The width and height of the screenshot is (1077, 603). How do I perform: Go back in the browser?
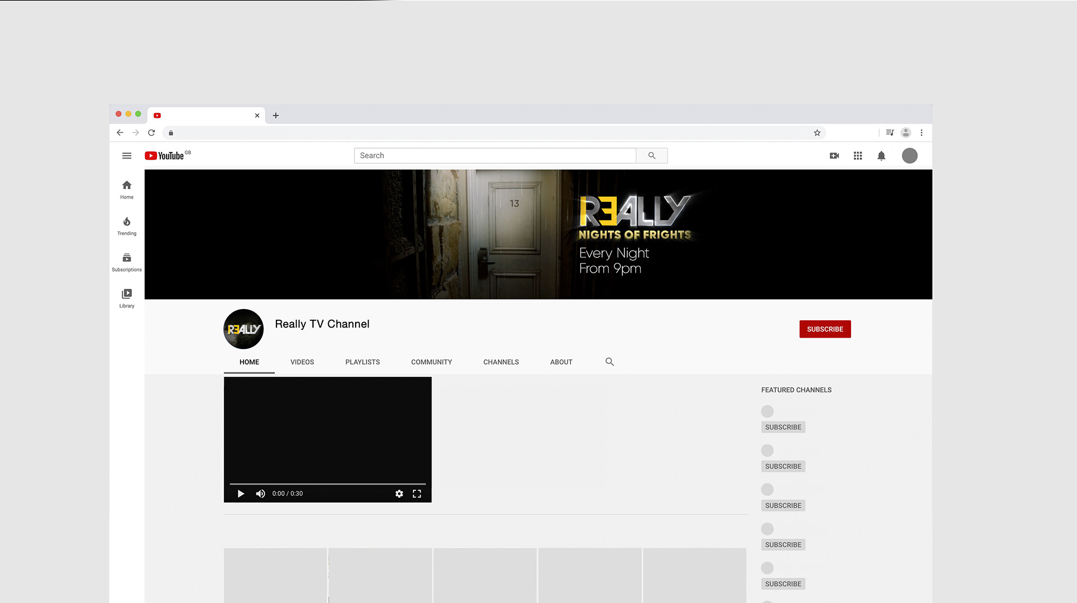pyautogui.click(x=120, y=132)
